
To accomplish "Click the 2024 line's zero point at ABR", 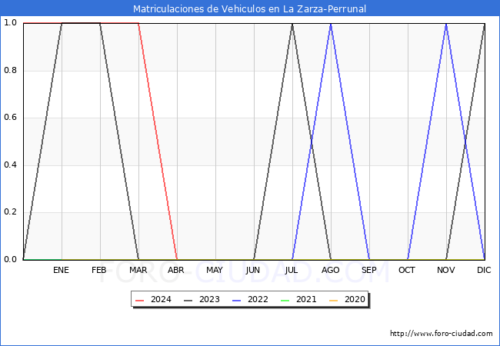I will [x=177, y=259].
